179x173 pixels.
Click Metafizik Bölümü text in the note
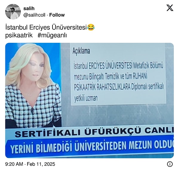[148, 65]
